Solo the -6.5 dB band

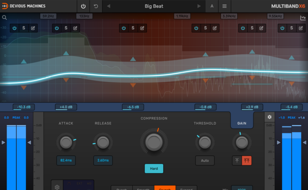133,28
